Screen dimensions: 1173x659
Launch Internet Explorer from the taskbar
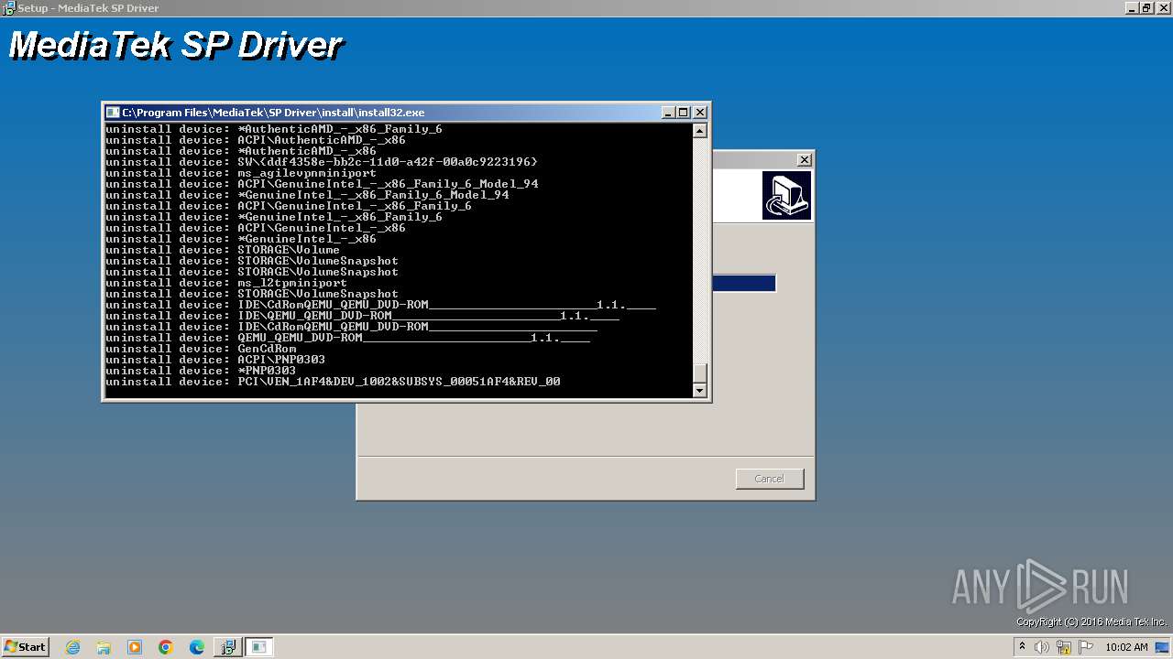click(x=73, y=647)
